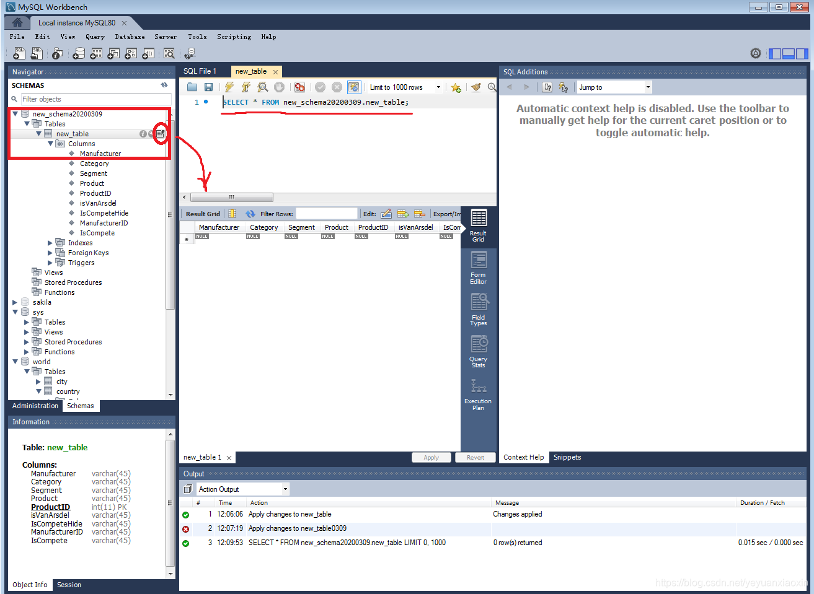
Task: Create a new table toolbar icon
Action: click(x=96, y=54)
